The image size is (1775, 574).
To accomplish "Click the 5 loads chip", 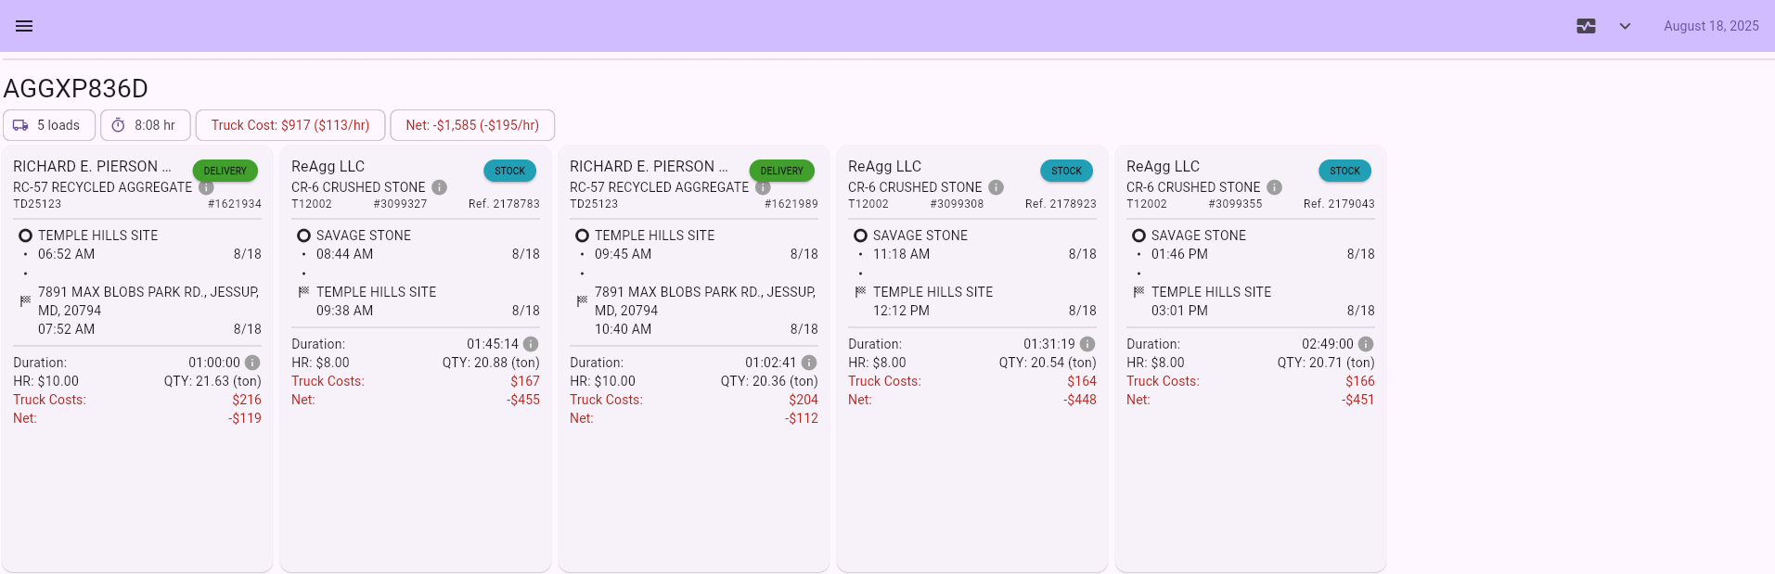I will tap(48, 125).
